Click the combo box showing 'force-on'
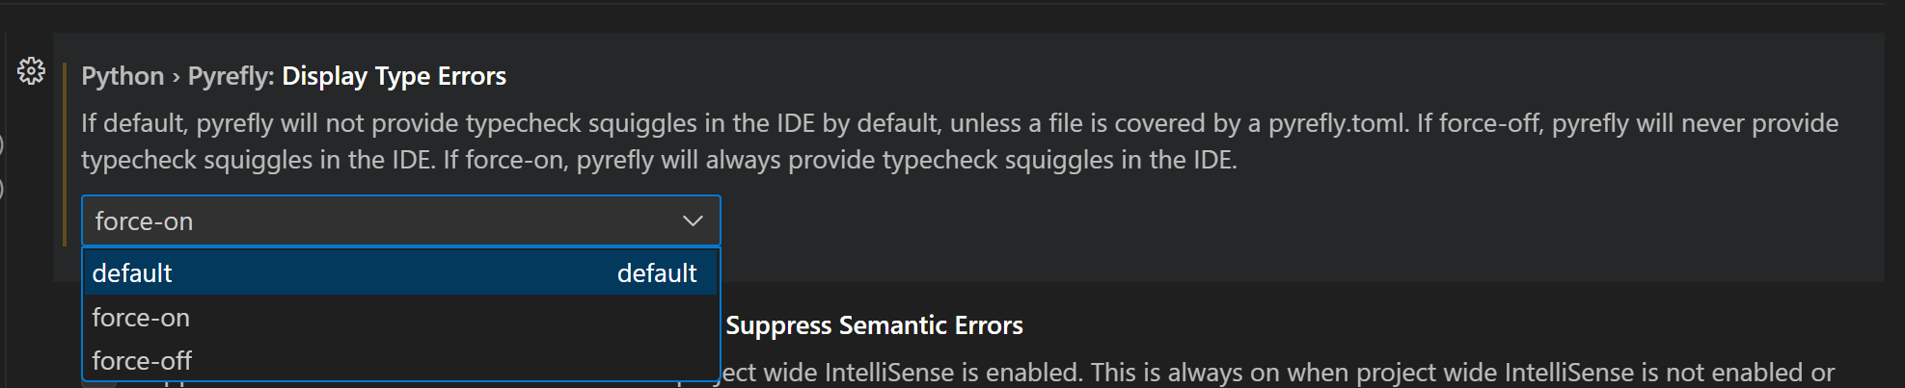 pos(400,220)
